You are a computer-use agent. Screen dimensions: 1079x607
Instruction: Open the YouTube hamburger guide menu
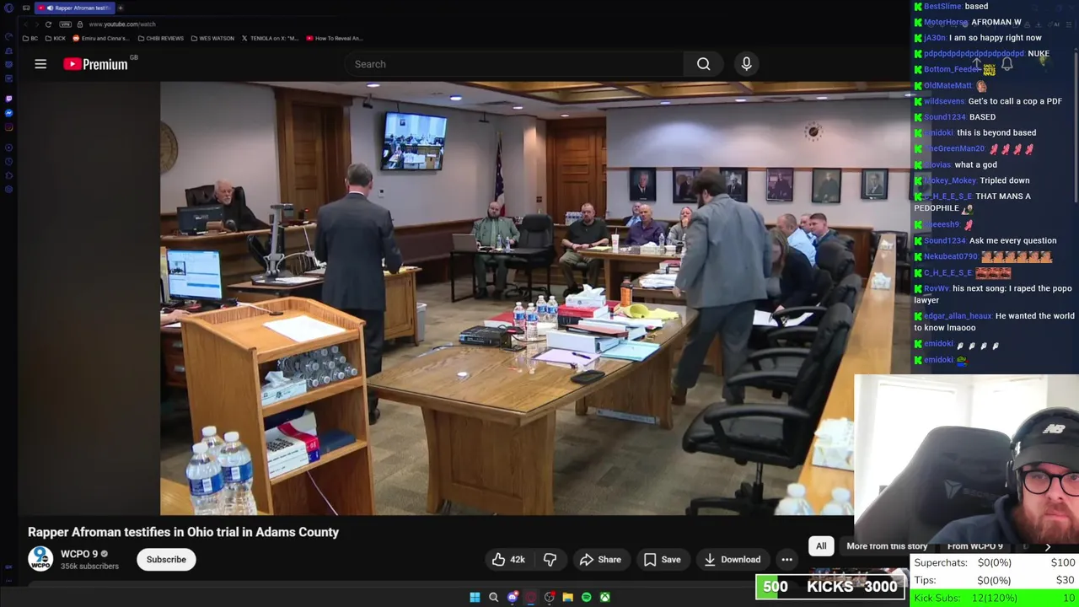coord(40,64)
